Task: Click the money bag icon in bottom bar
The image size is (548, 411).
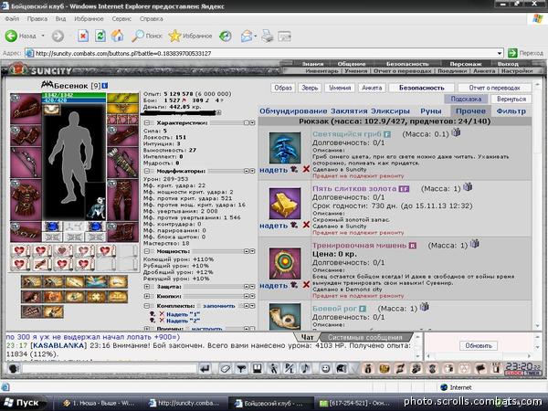Action: click(367, 368)
